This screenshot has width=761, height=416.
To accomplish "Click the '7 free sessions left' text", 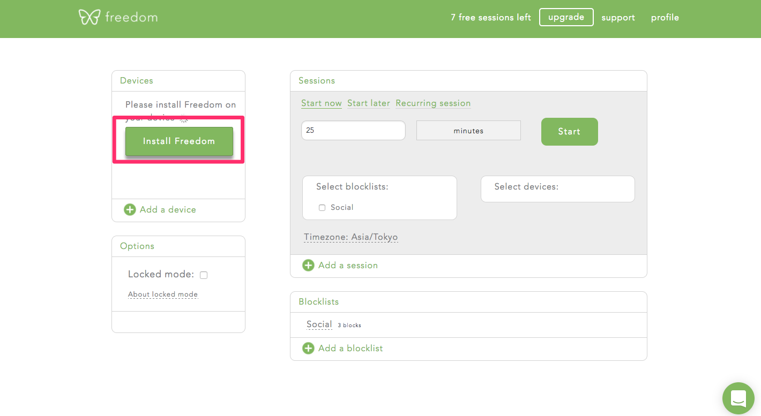I will 491,17.
